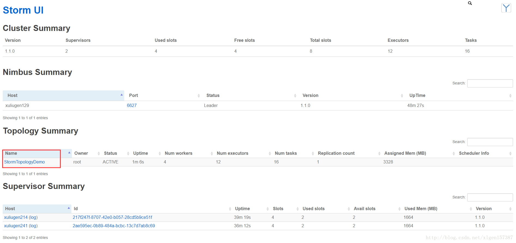Sort topologies by Num workers column
This screenshot has width=516, height=243.
178,153
